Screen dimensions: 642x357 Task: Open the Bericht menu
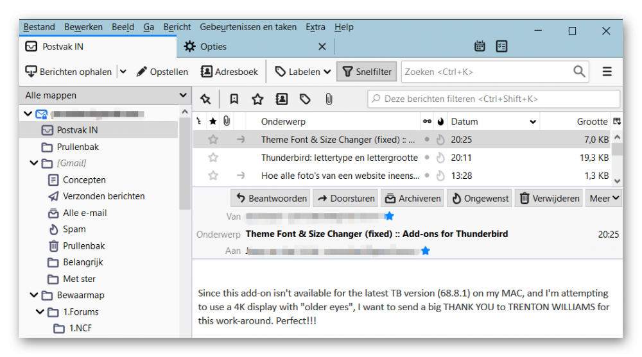[x=177, y=27]
